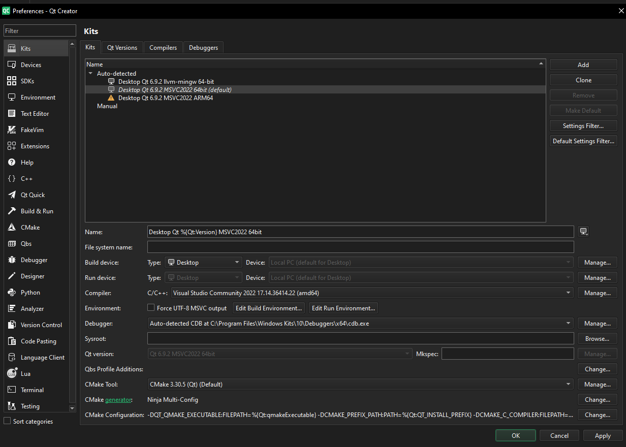626x447 pixels.
Task: Select the Terminal category icon
Action: [12, 390]
